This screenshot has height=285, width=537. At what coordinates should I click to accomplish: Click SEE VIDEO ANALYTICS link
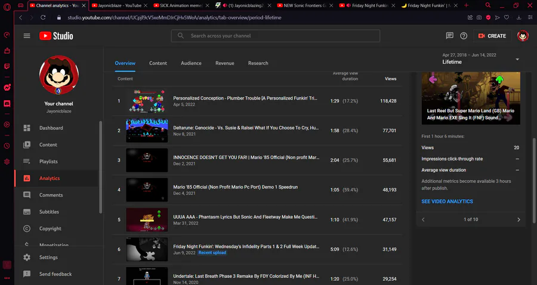[447, 202]
